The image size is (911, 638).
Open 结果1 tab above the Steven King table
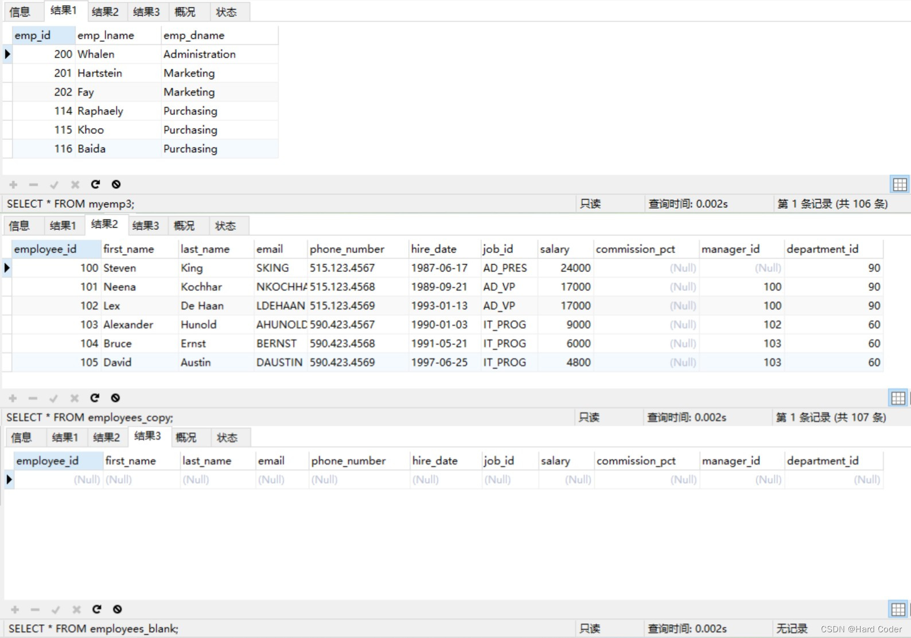pos(63,226)
